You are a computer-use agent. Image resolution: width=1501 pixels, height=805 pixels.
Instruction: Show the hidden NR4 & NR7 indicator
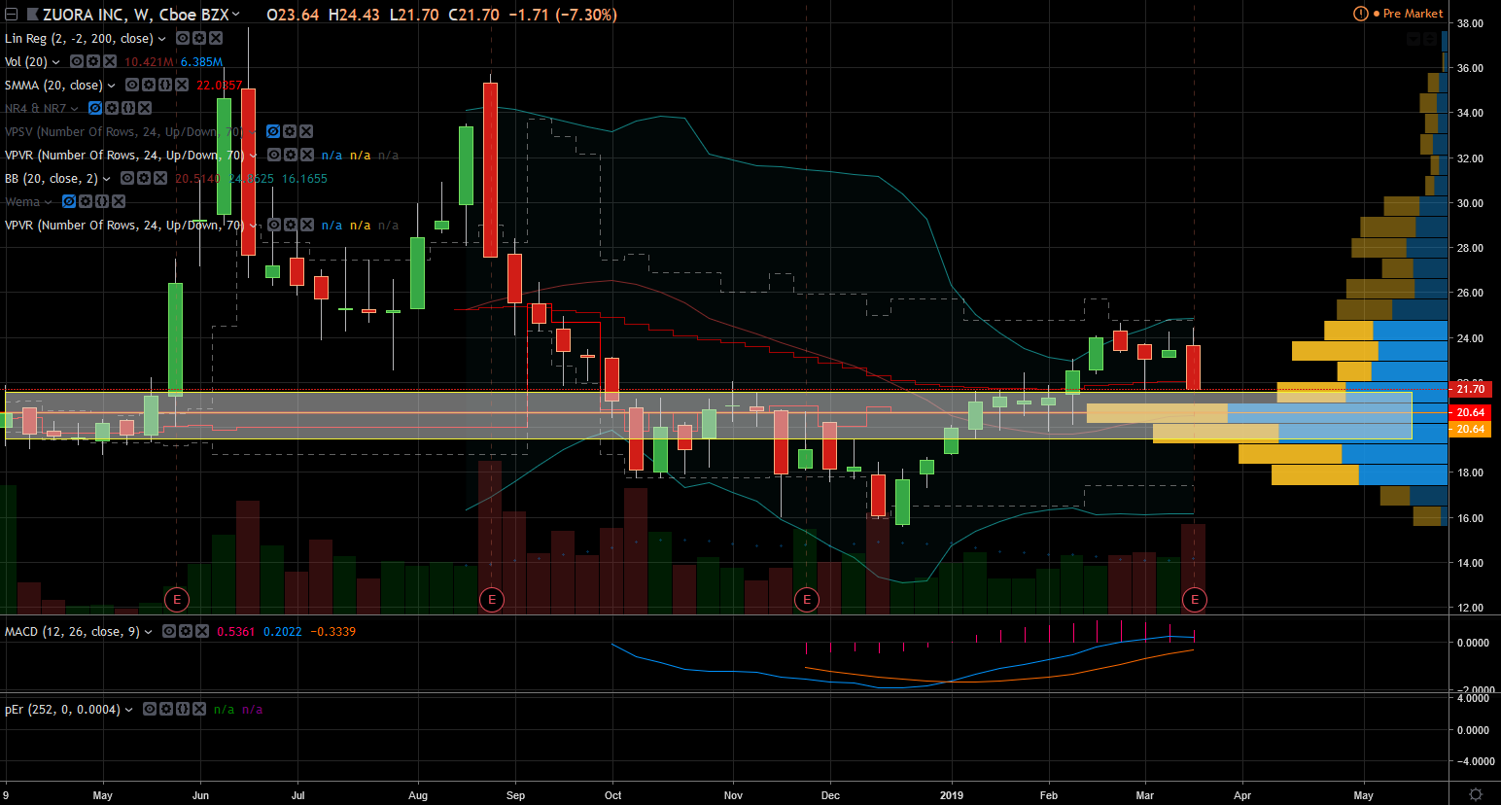[x=95, y=109]
